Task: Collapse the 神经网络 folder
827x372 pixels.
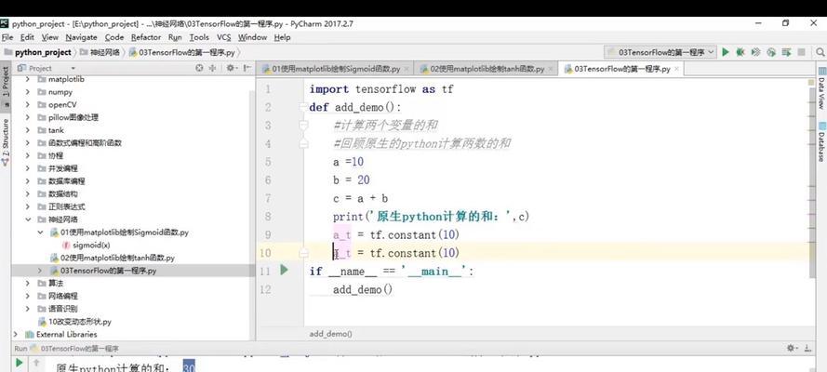Action: click(27, 219)
